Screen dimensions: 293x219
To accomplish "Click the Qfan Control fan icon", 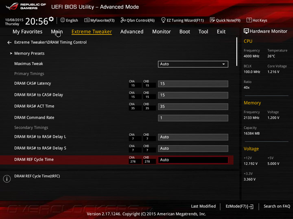I will (123, 20).
